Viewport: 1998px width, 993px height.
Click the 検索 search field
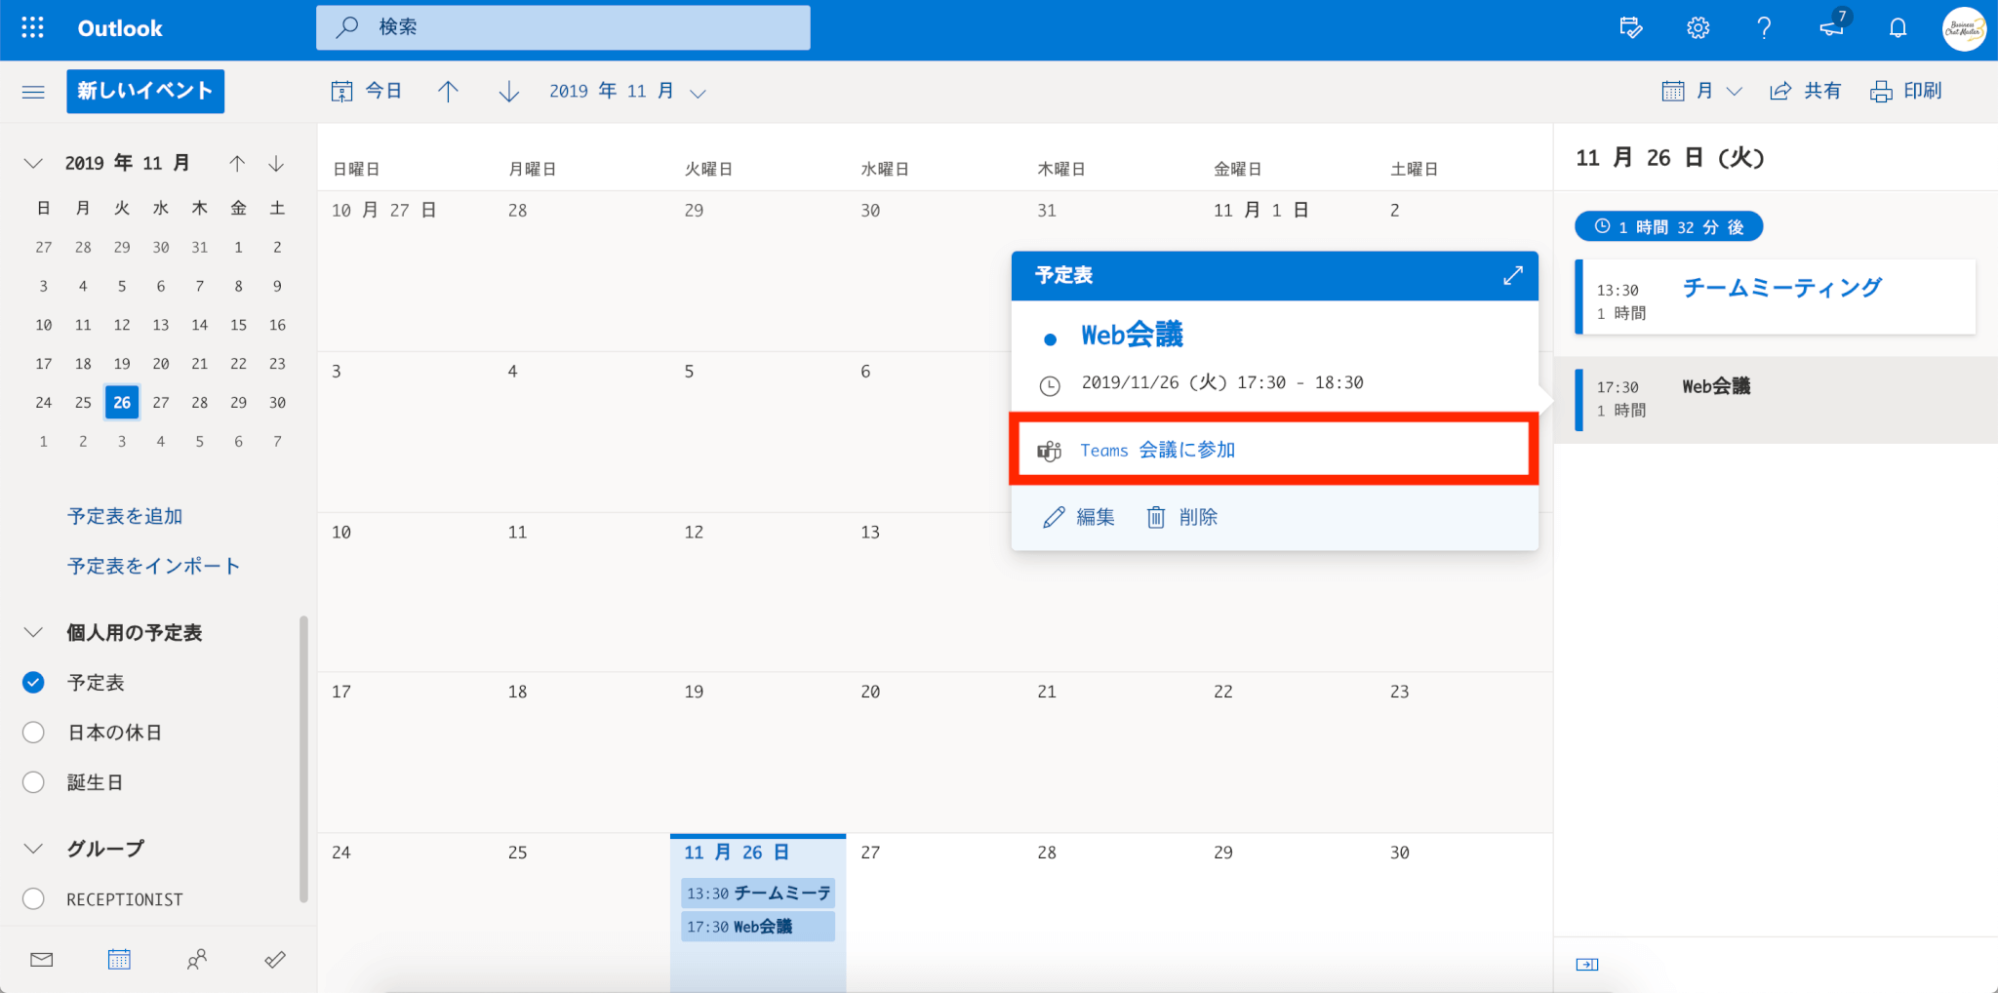coord(563,27)
